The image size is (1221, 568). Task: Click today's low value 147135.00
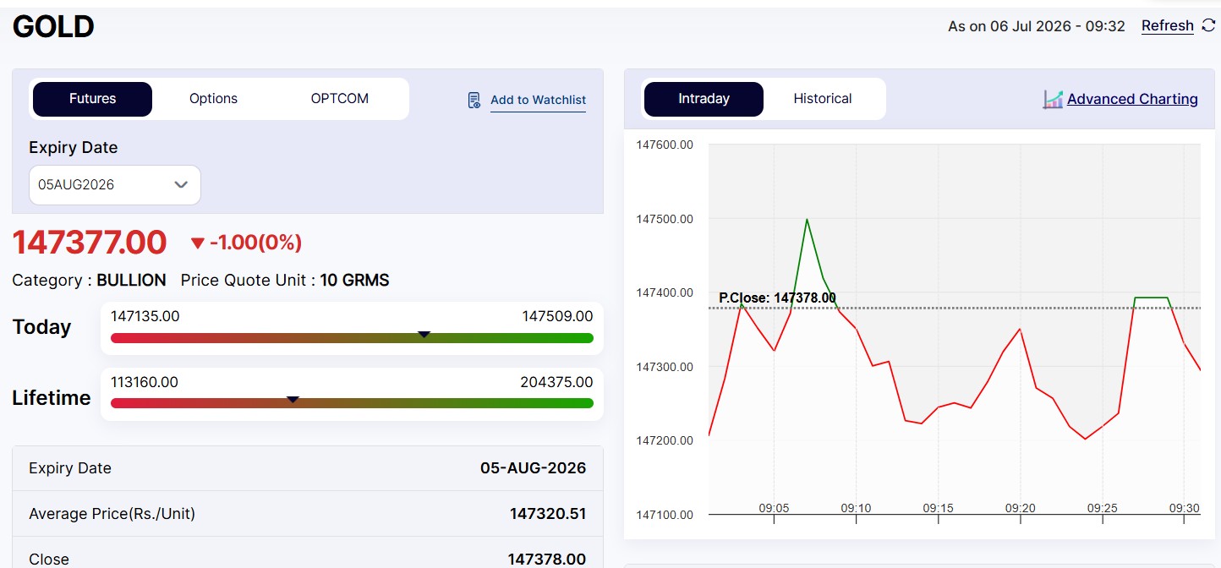click(145, 316)
